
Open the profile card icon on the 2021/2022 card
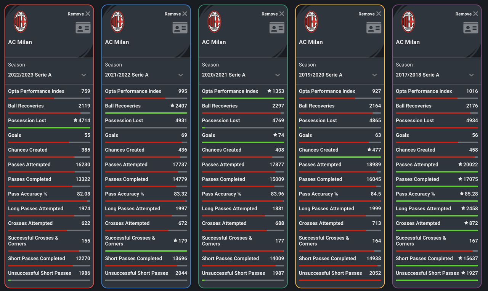tap(180, 28)
